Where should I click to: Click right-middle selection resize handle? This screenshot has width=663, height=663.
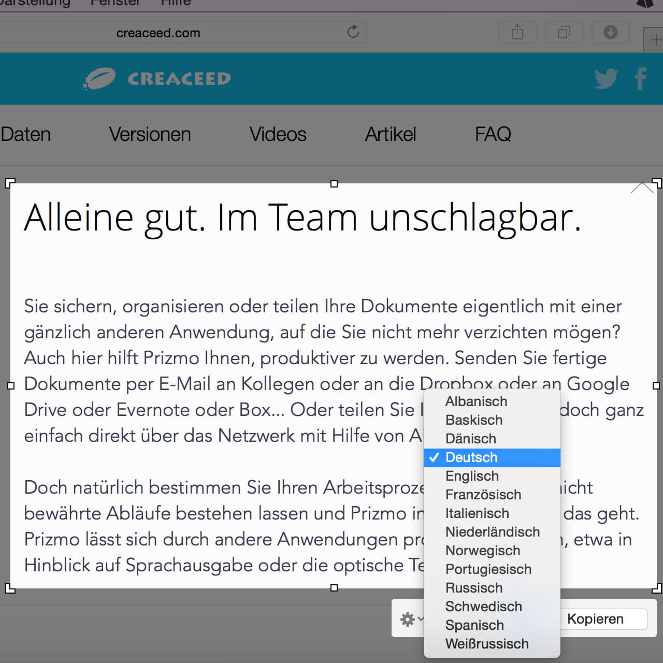(x=656, y=386)
